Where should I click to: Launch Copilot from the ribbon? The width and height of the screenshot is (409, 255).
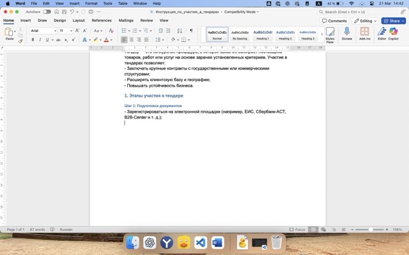click(x=393, y=34)
